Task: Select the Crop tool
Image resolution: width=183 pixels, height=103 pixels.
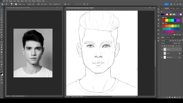Action: [2, 20]
